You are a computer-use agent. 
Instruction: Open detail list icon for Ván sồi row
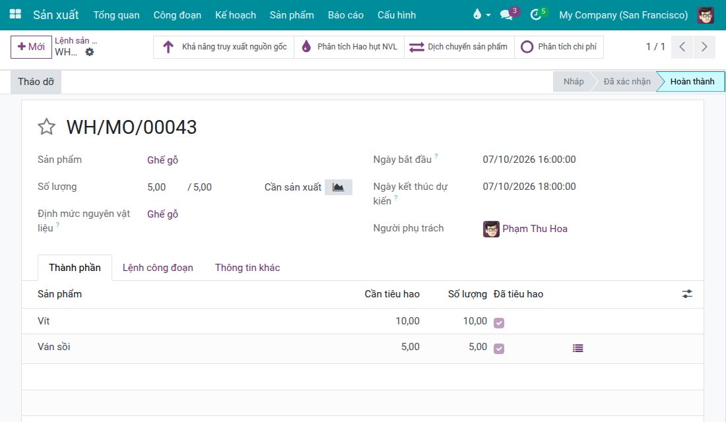pyautogui.click(x=577, y=348)
